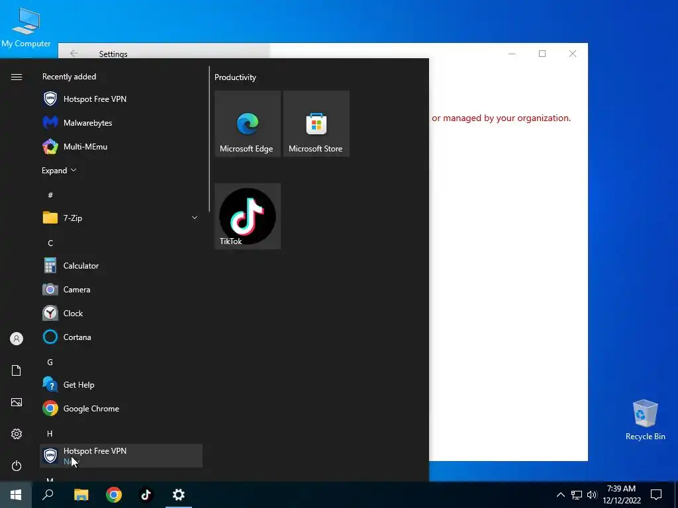The width and height of the screenshot is (678, 508).
Task: Open the clock and date in taskbar
Action: point(622,495)
